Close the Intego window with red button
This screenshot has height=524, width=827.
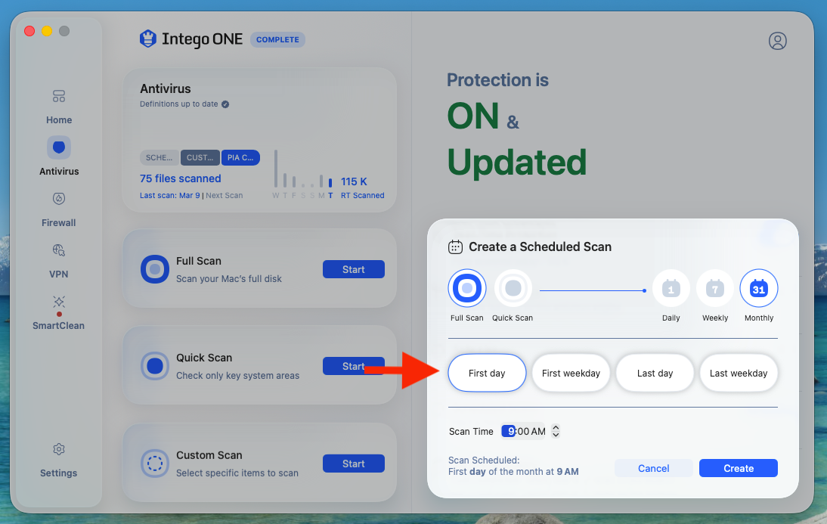(29, 31)
